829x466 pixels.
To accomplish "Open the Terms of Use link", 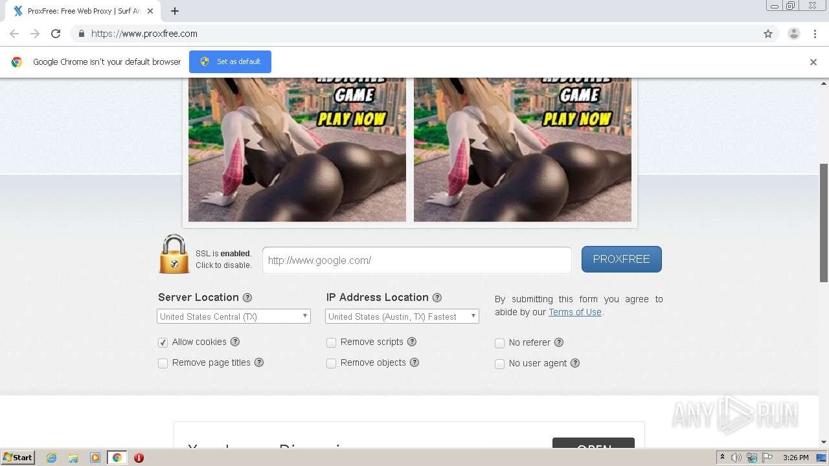I will coord(575,312).
